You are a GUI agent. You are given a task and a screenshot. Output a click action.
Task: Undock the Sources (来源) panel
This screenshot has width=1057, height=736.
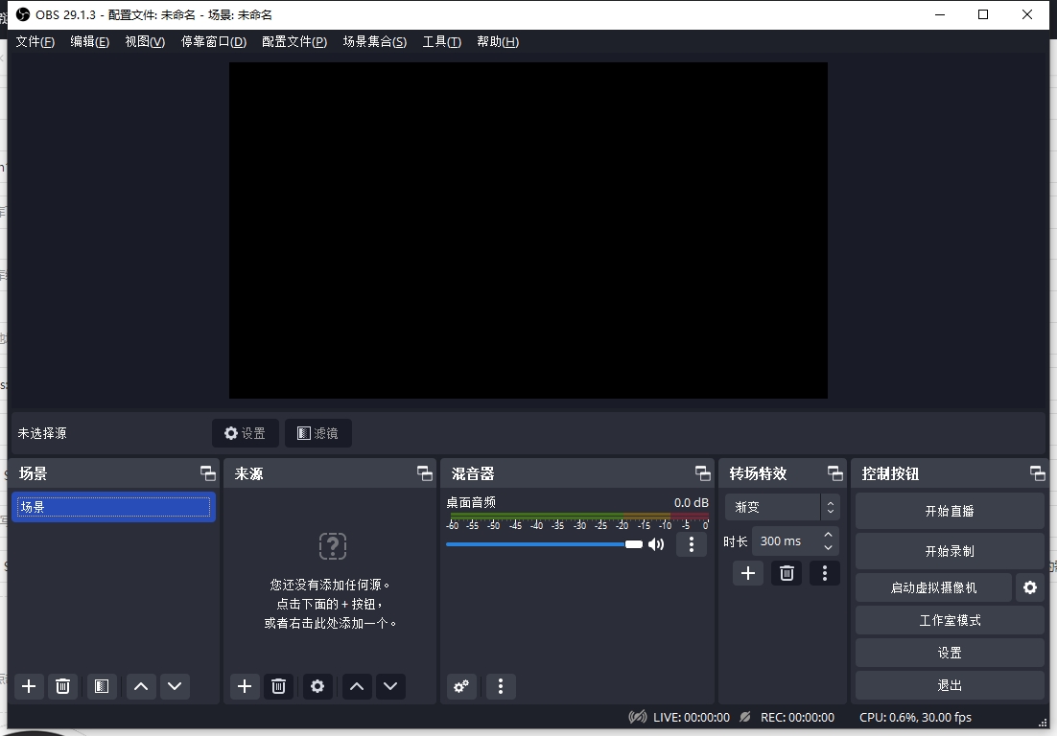coord(425,473)
